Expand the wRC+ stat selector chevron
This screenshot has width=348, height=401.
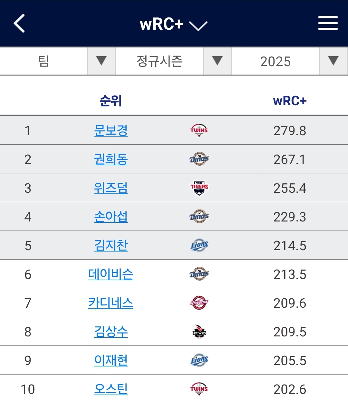click(198, 26)
